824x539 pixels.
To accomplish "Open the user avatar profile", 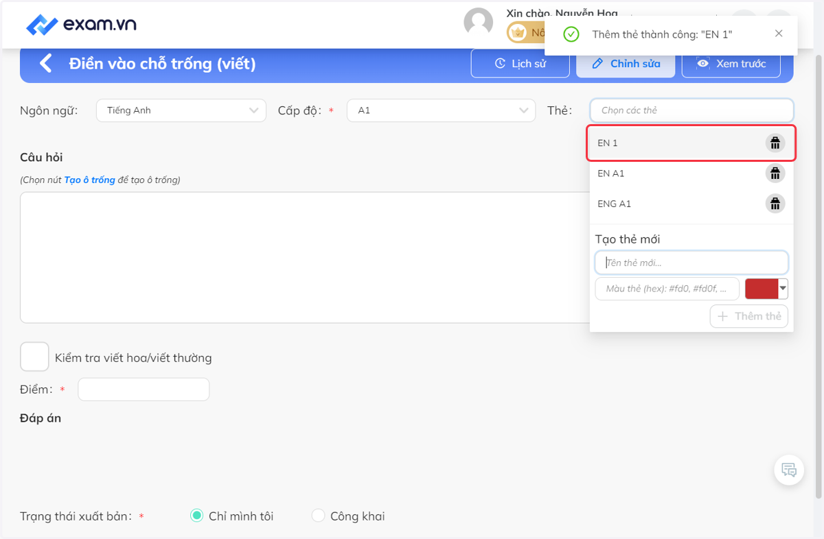I will pos(479,22).
